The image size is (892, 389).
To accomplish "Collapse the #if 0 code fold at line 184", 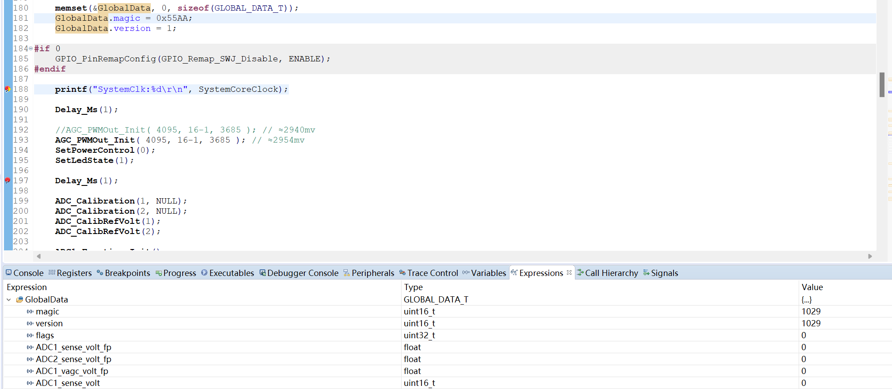I will point(31,49).
